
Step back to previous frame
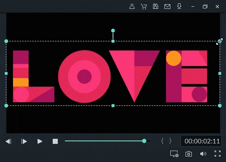[8, 141]
